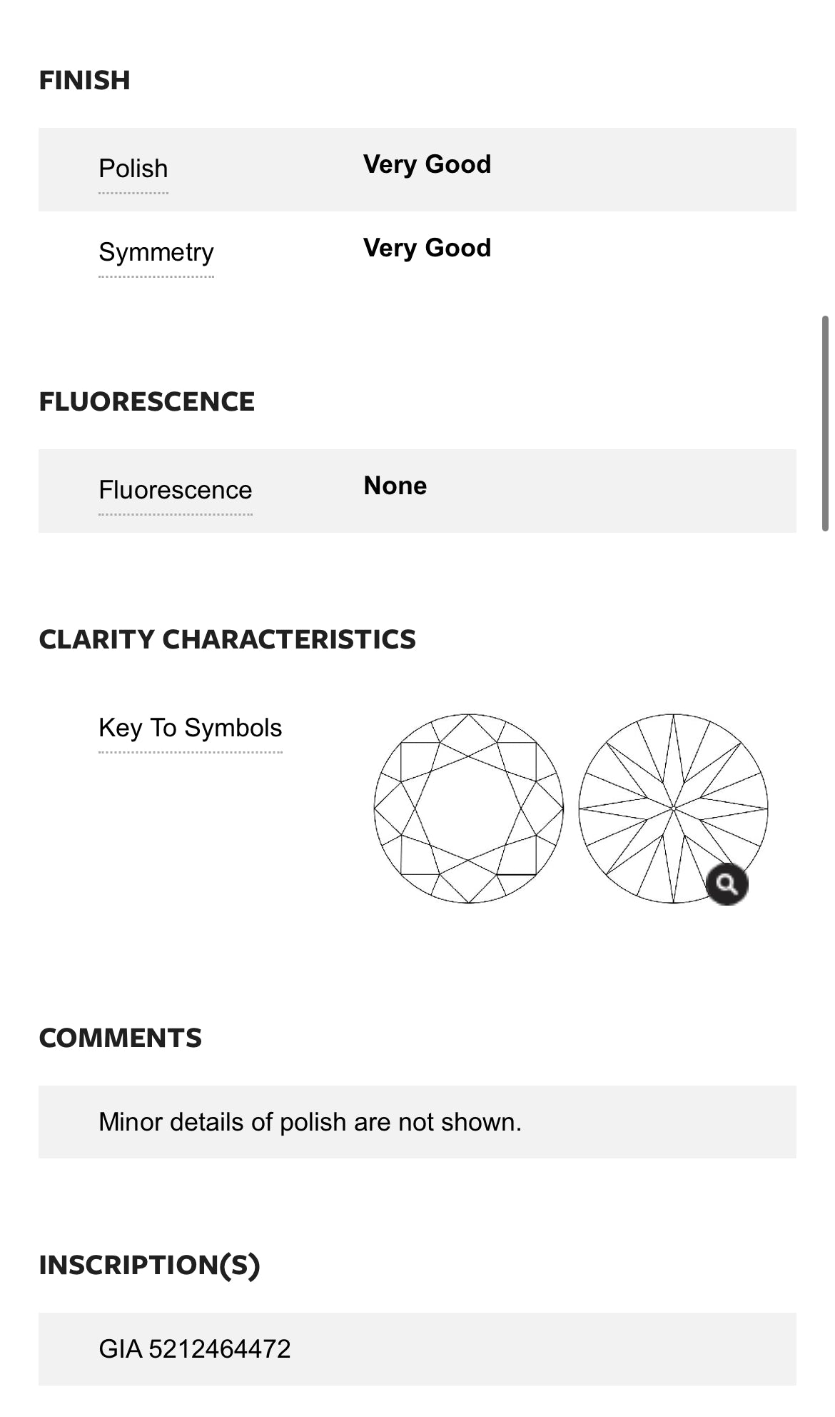
Task: Click the Fluorescence value None
Action: pos(395,486)
